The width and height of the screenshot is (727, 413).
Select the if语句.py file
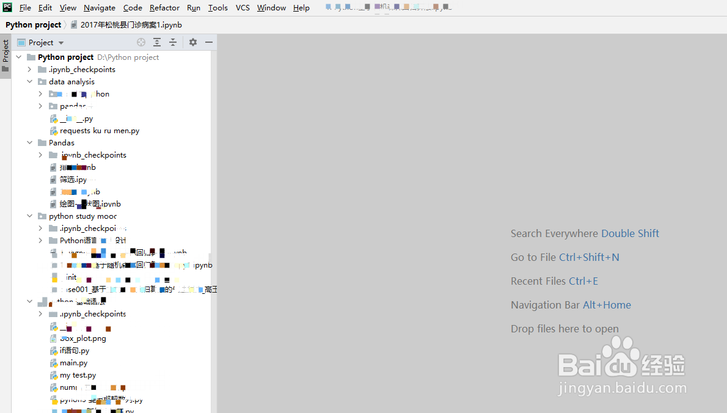tap(74, 351)
